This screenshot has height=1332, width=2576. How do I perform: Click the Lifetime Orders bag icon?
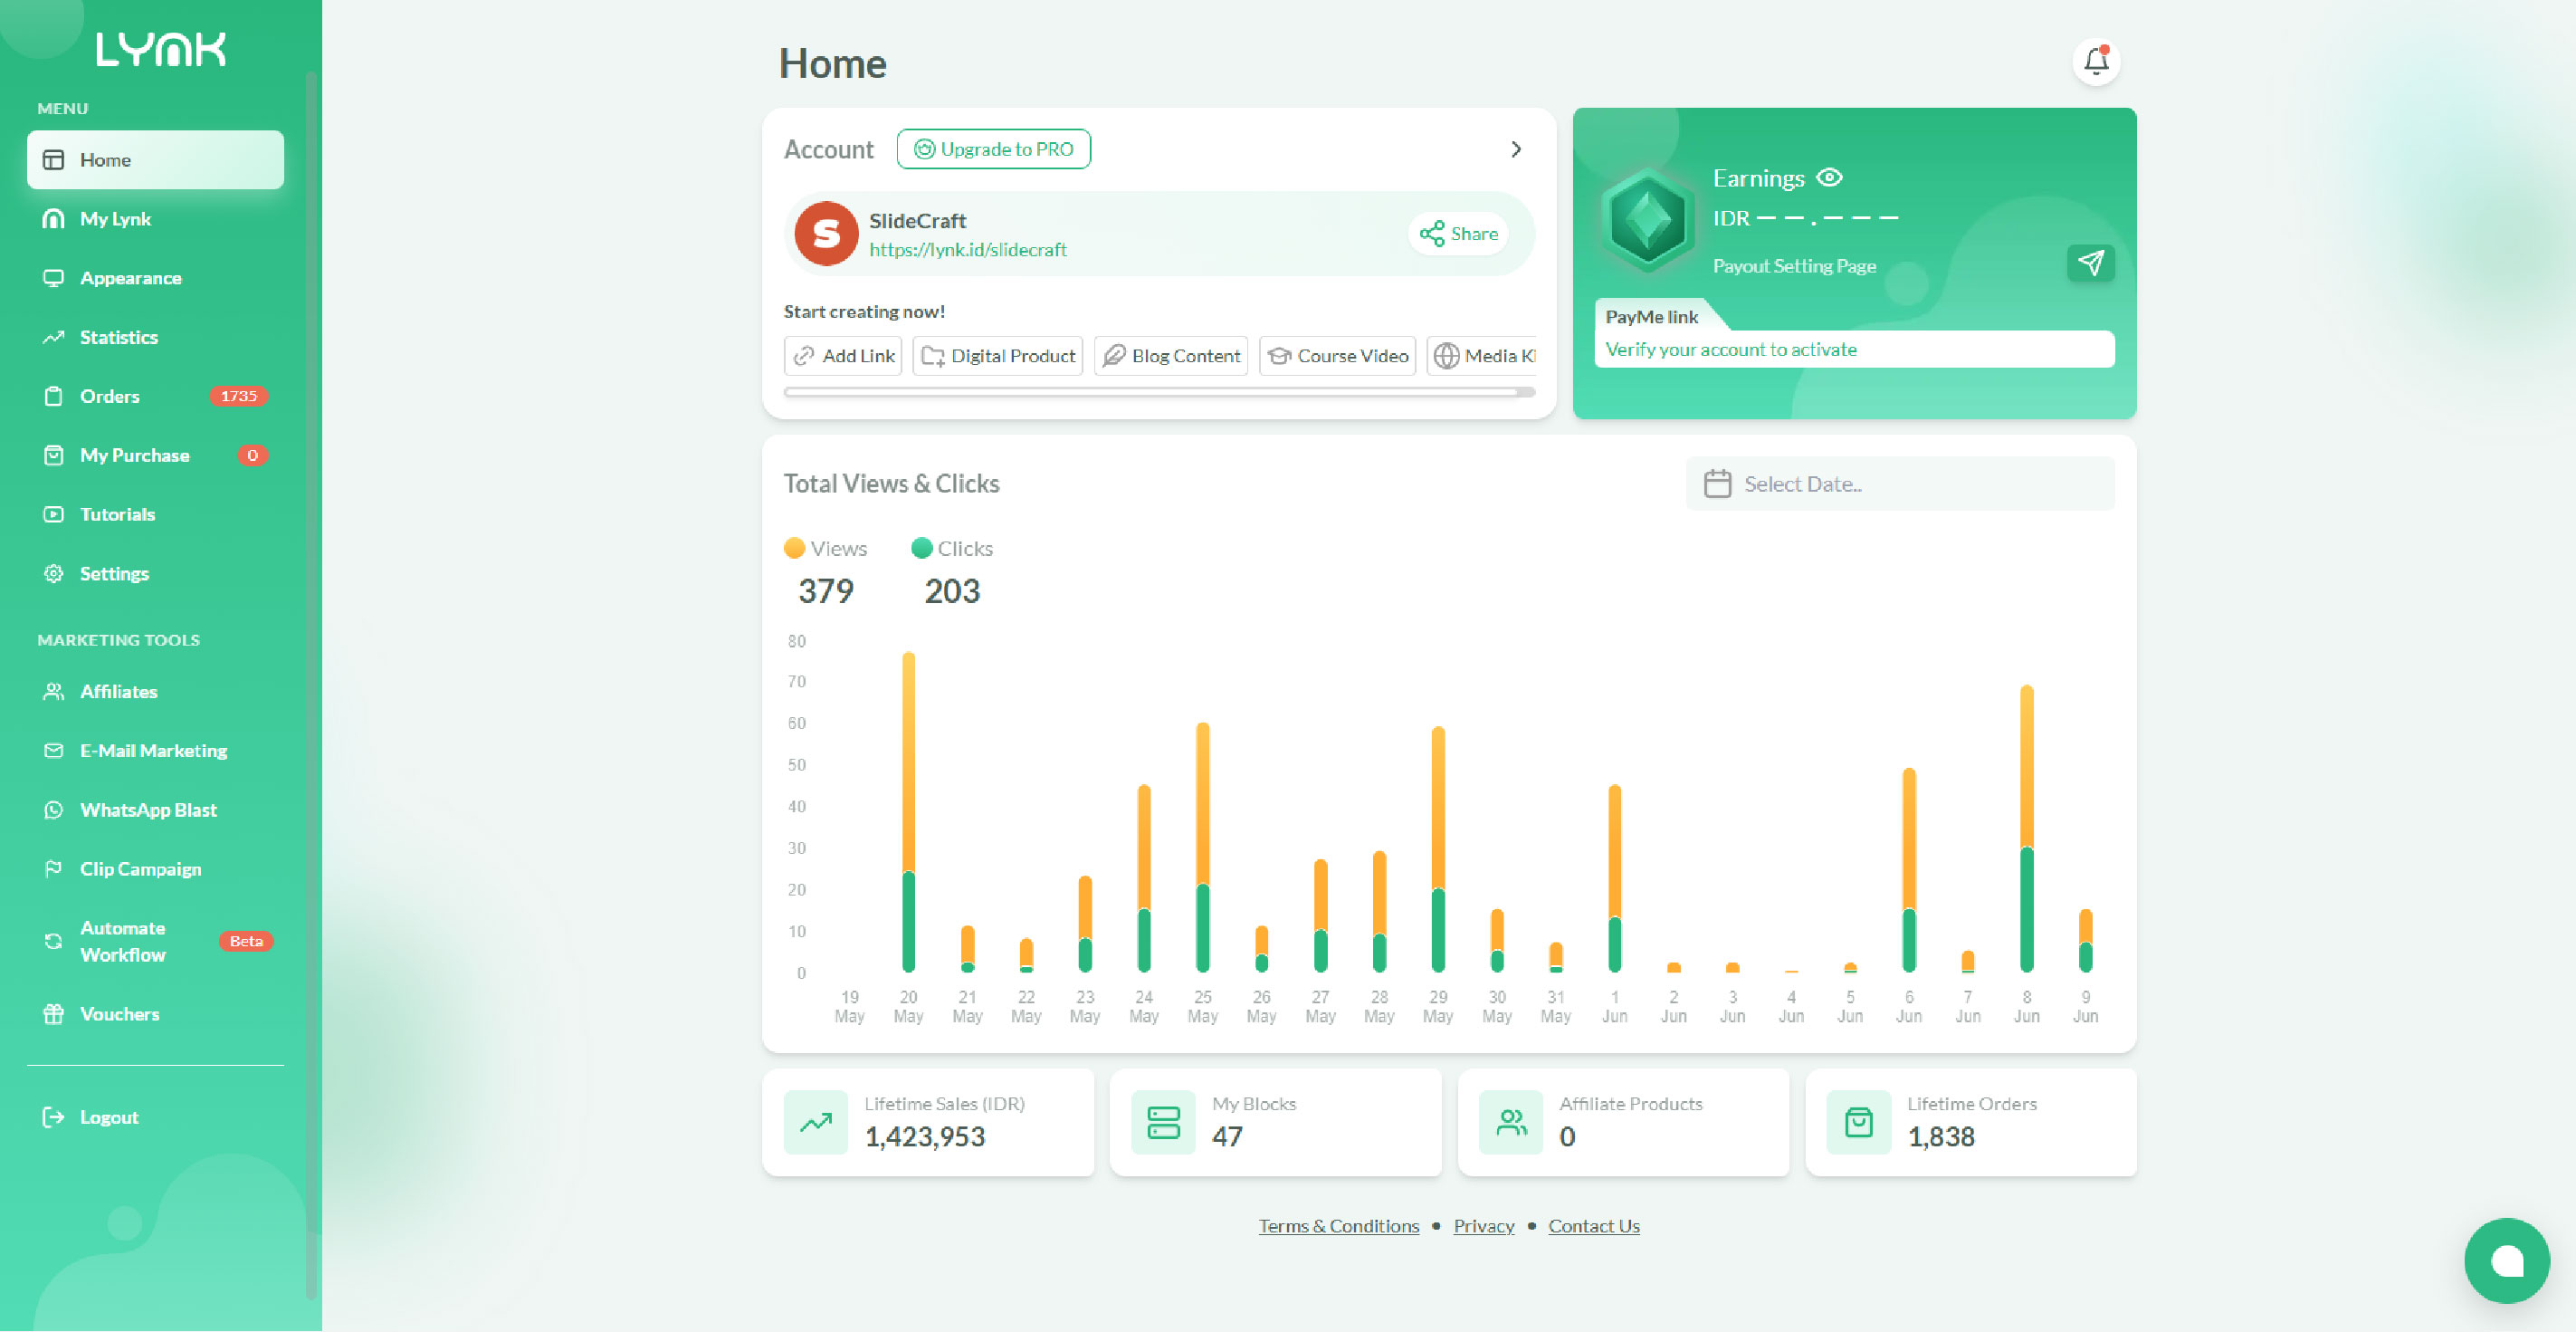pos(1858,1122)
